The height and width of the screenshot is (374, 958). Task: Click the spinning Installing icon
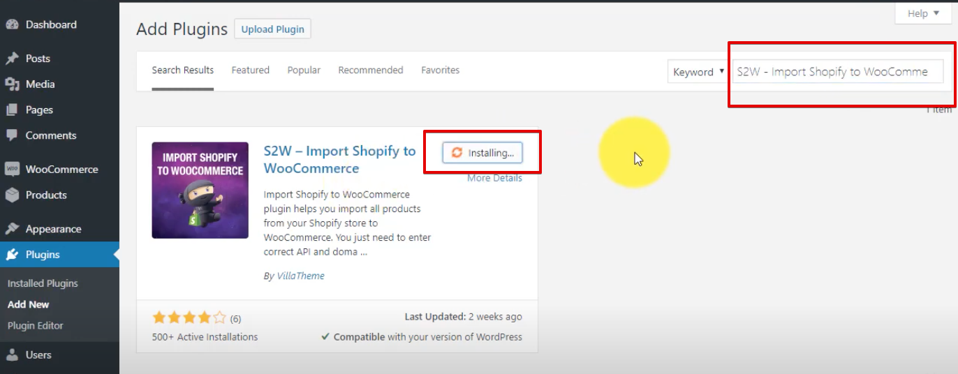[x=457, y=152]
